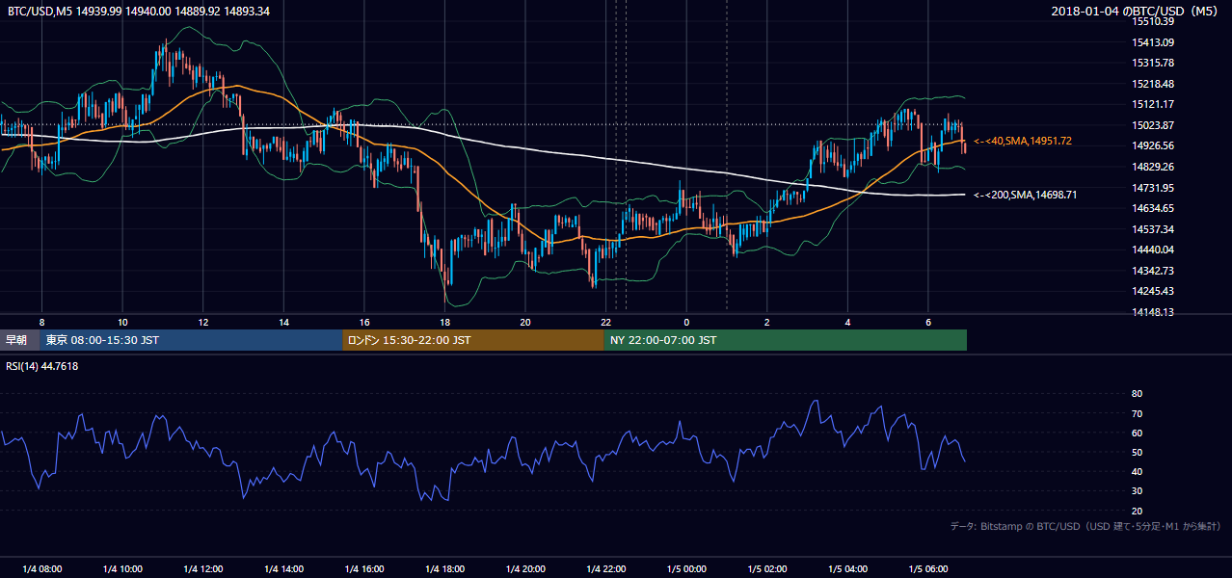Image resolution: width=1232 pixels, height=578 pixels.
Task: Click the RSI scale value 40
Action: 1137,471
